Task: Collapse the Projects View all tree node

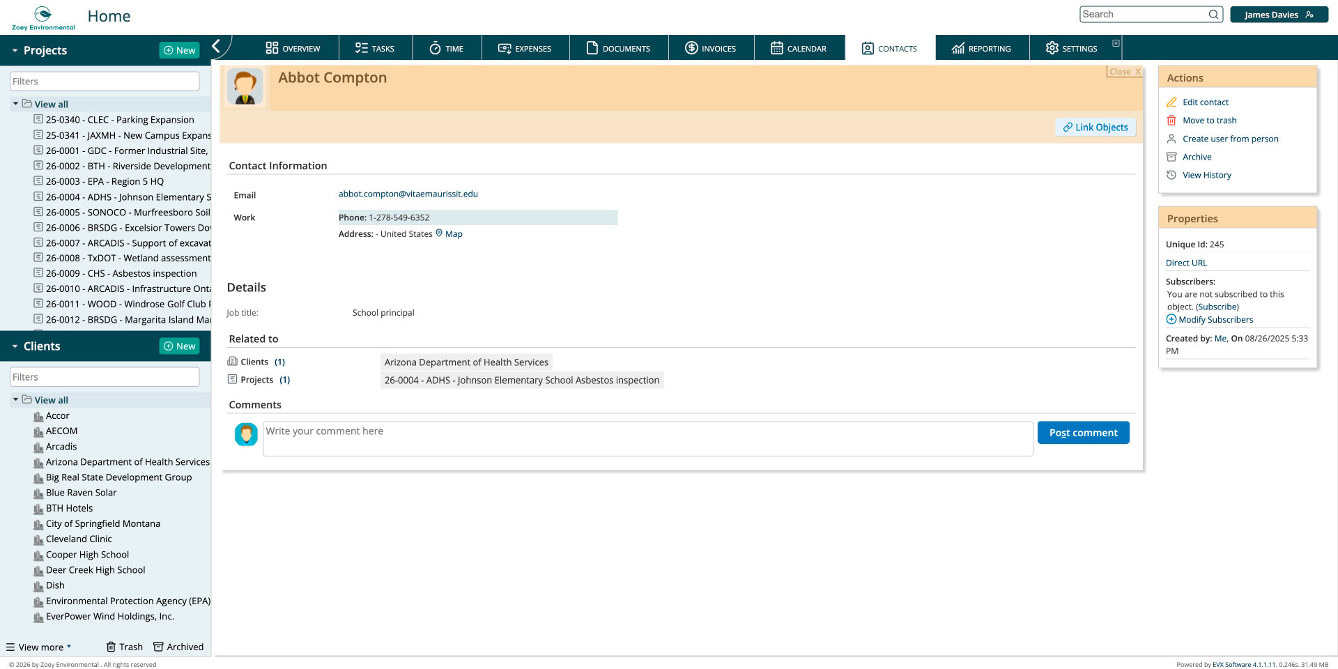Action: coord(15,104)
